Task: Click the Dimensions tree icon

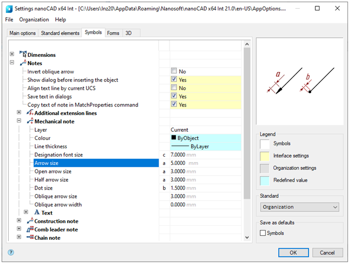Action: pos(23,54)
